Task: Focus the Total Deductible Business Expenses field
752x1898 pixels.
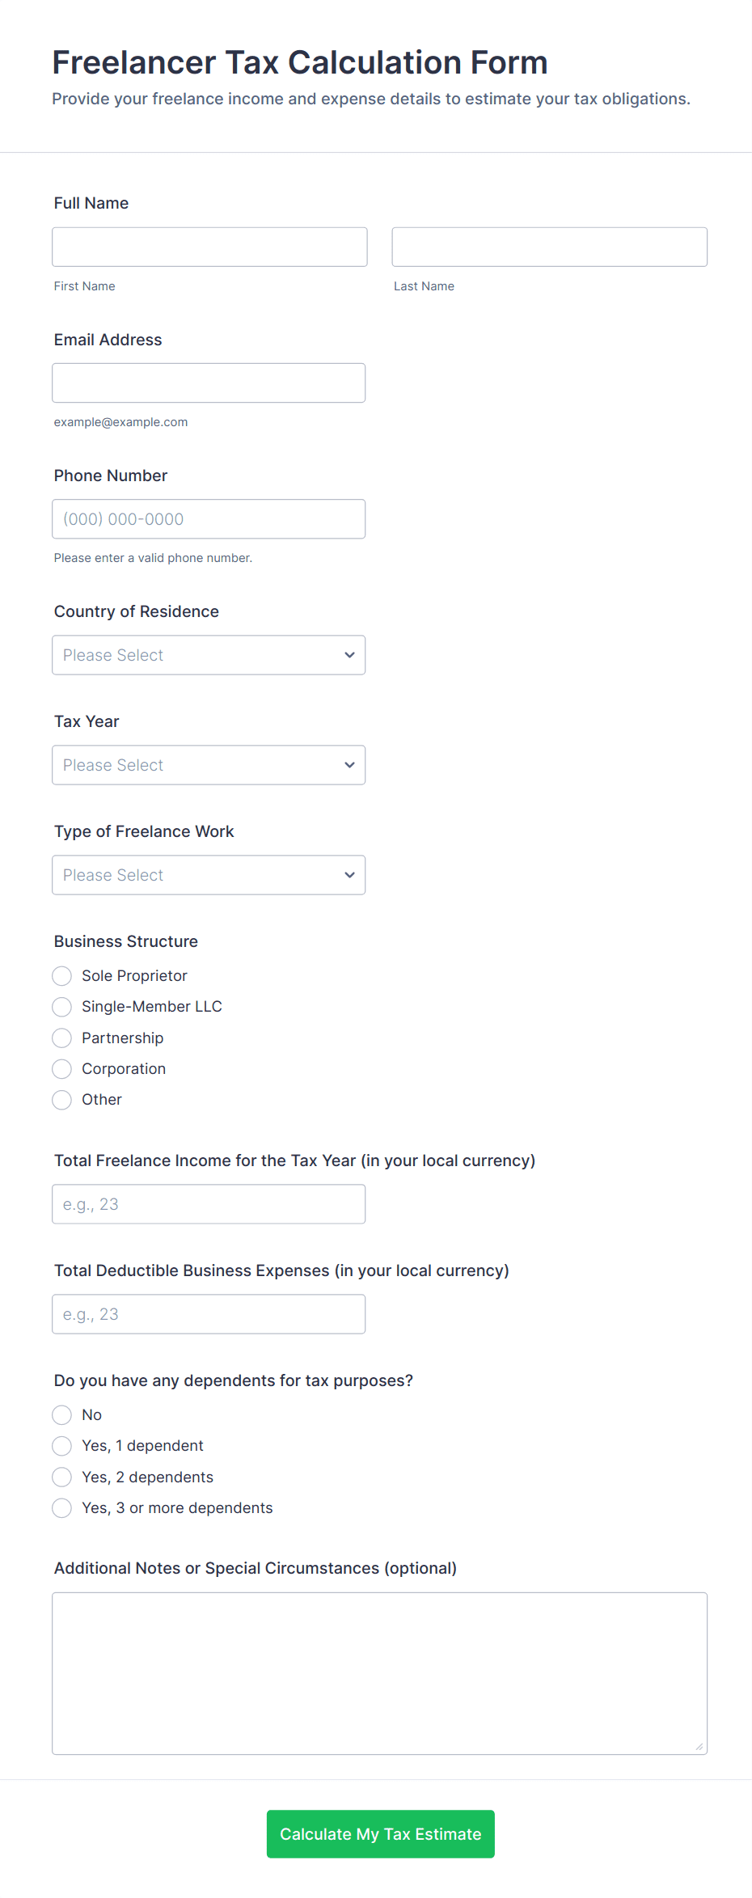Action: click(x=209, y=1314)
